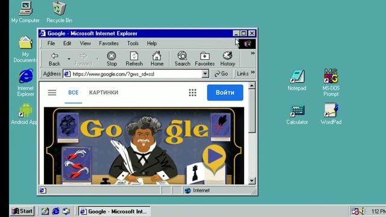Viewport: 386px width, 217px height.
Task: Stop page loading with Stop icon
Action: click(112, 59)
